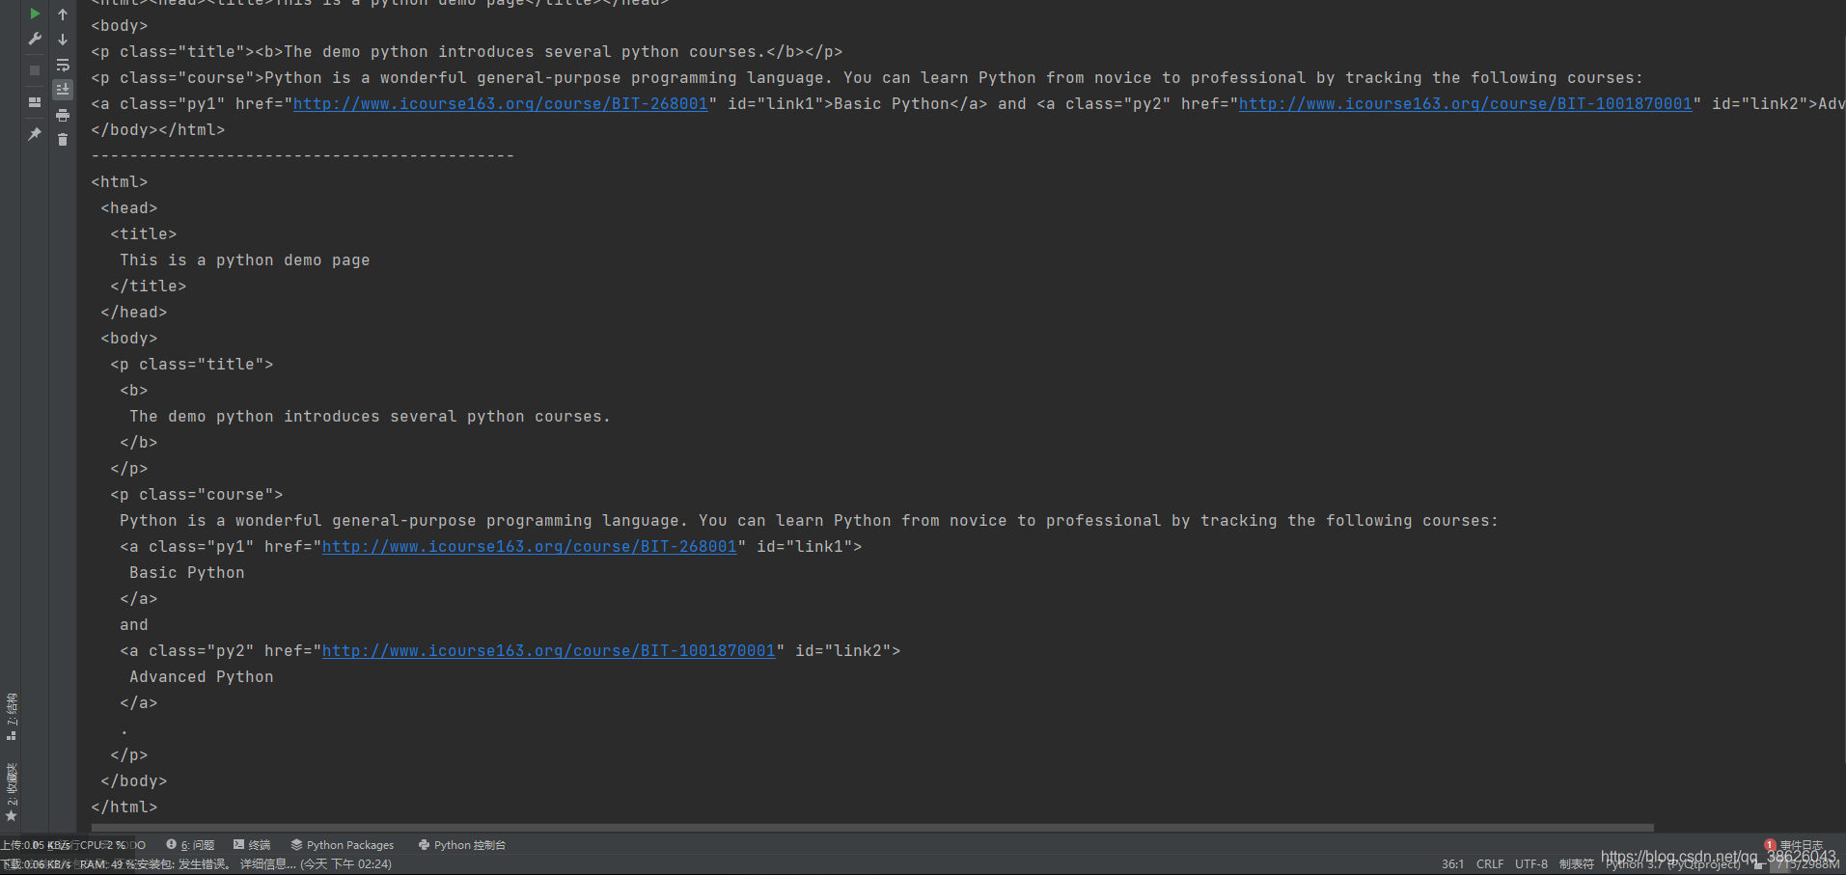The height and width of the screenshot is (875, 1846).
Task: Go down the stack trace with the down arrow
Action: [63, 40]
